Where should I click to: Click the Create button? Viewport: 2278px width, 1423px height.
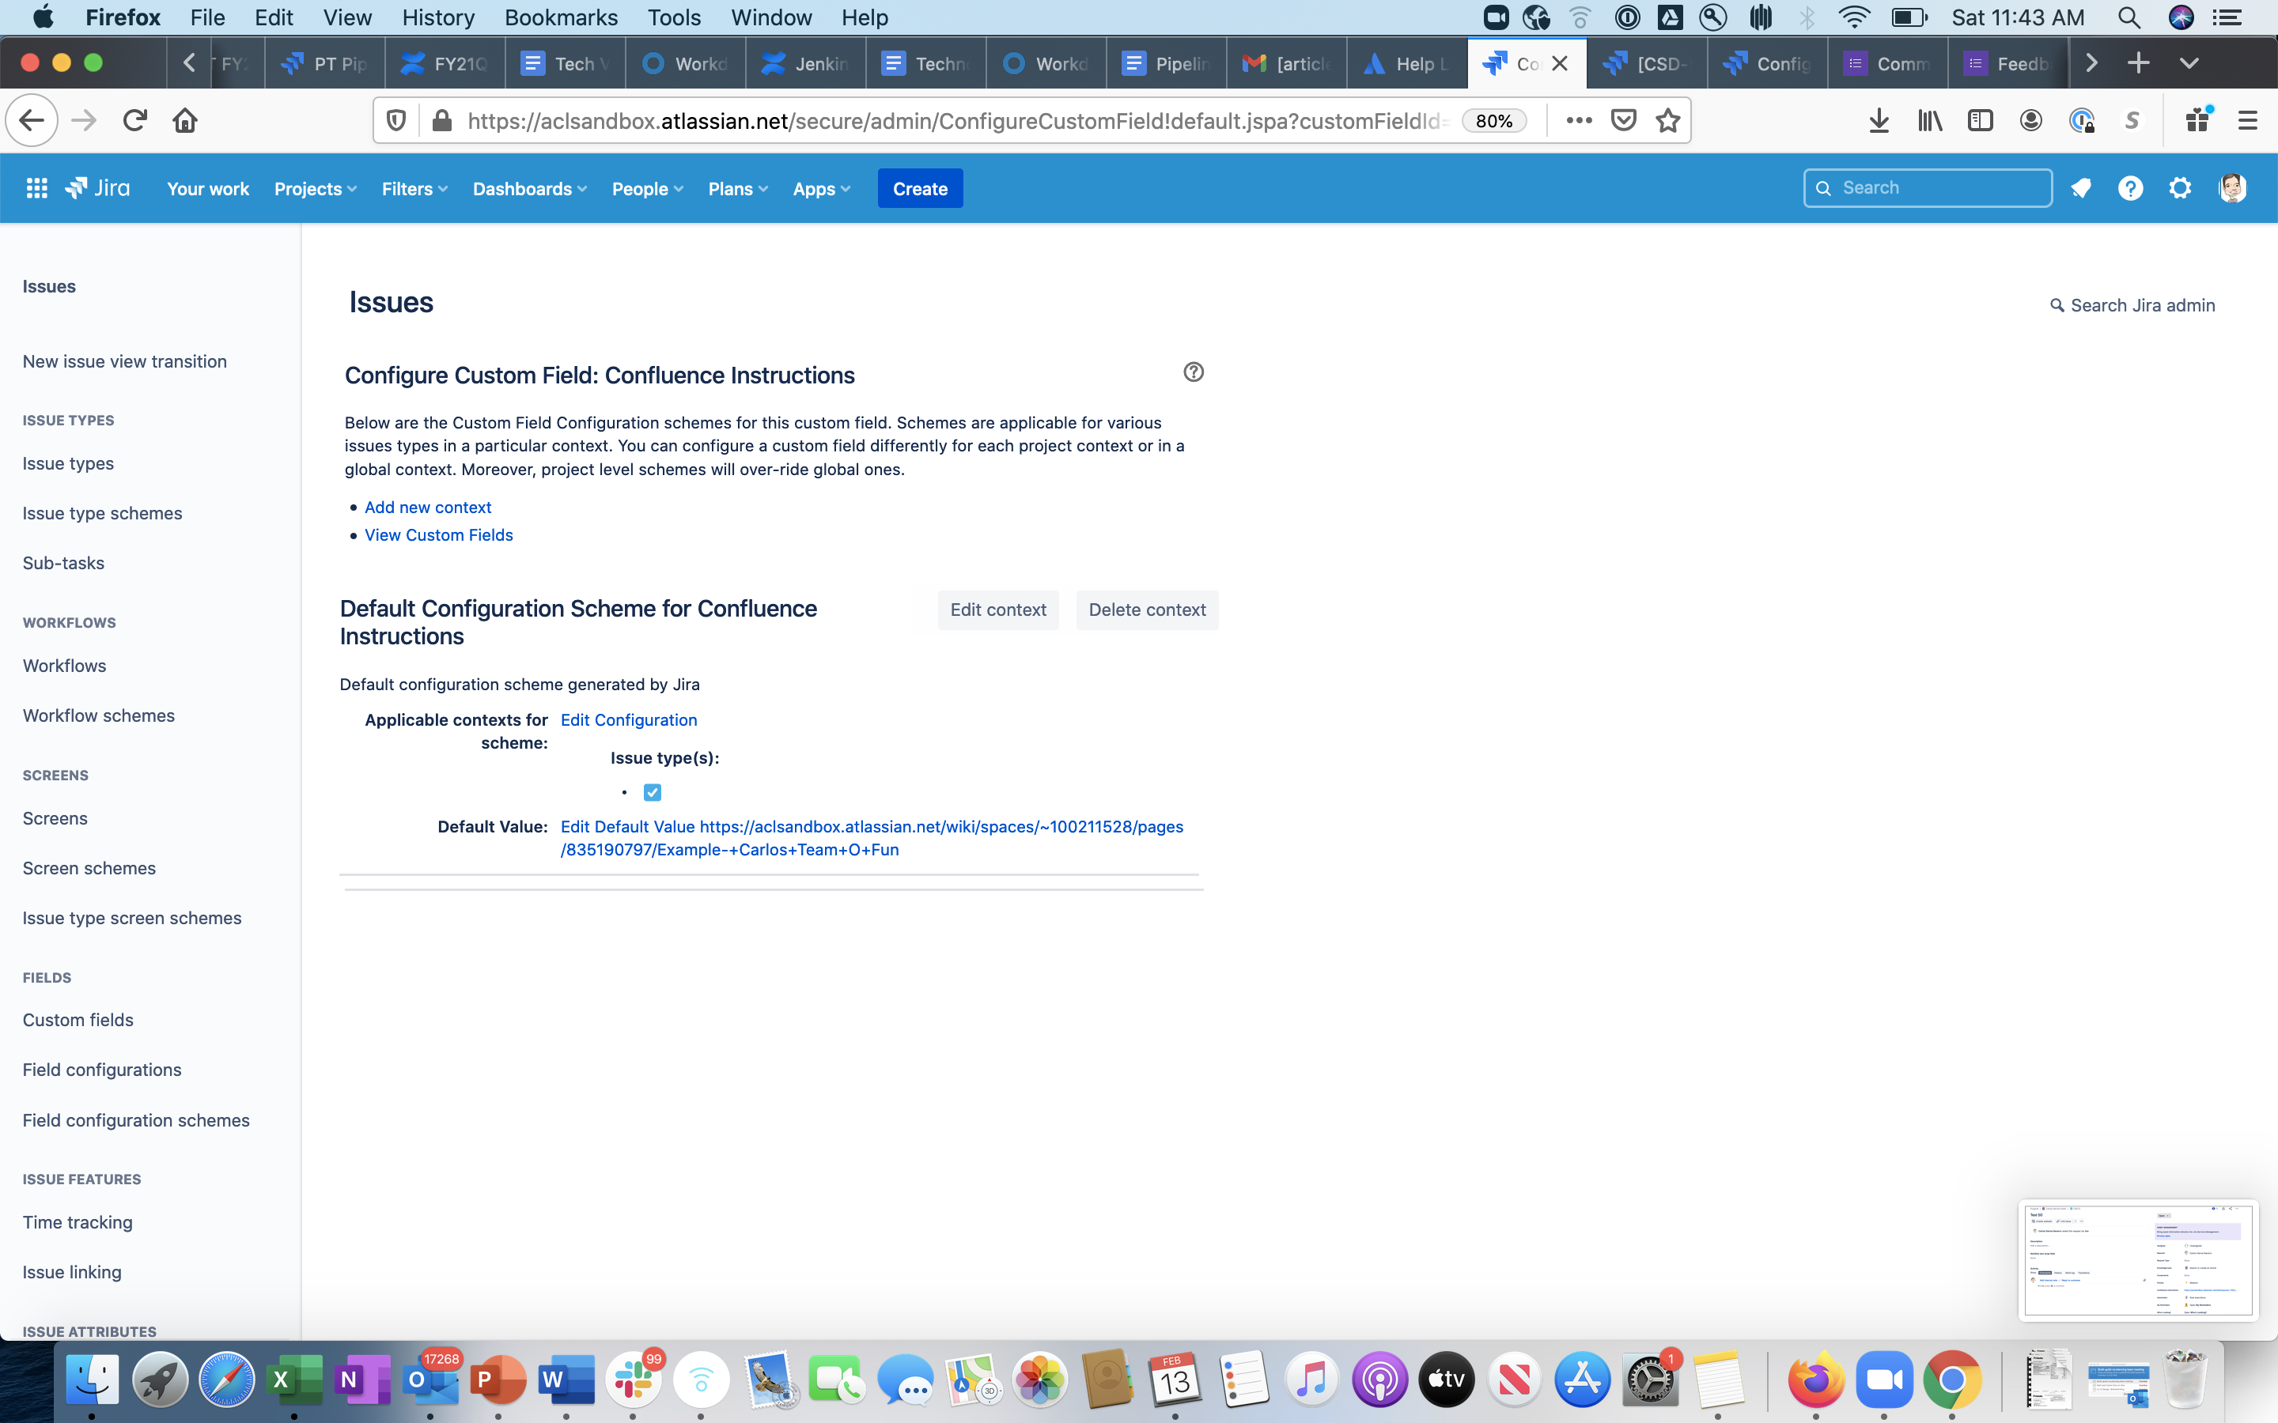[919, 188]
